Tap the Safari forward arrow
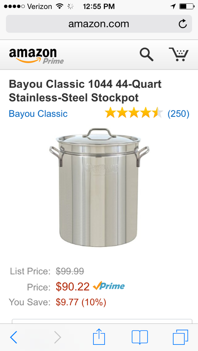 click(58, 337)
